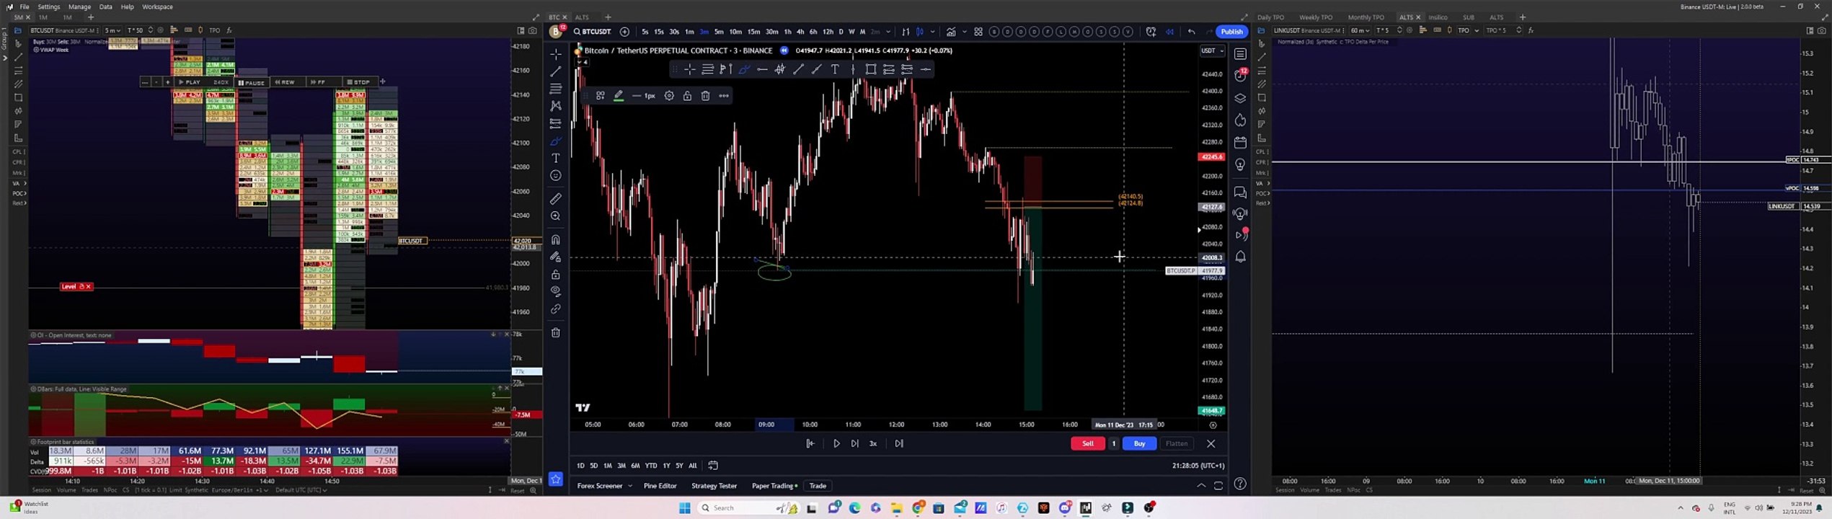The height and width of the screenshot is (519, 1832).
Task: Open the go-to-date calendar icon
Action: (x=713, y=466)
